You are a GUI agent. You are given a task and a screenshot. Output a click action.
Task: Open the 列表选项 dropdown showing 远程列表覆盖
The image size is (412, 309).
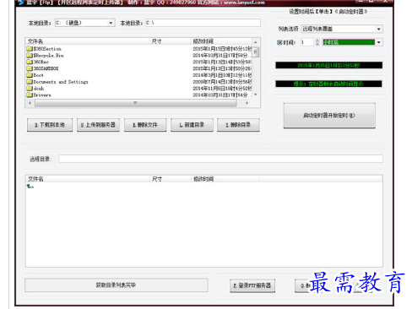pyautogui.click(x=342, y=29)
